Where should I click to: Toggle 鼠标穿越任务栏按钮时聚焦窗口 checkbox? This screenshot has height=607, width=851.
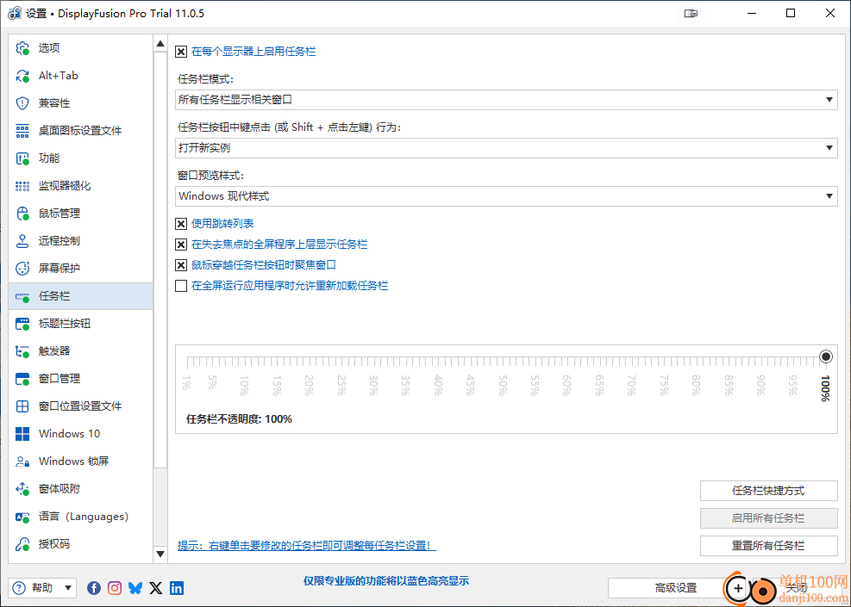[181, 265]
